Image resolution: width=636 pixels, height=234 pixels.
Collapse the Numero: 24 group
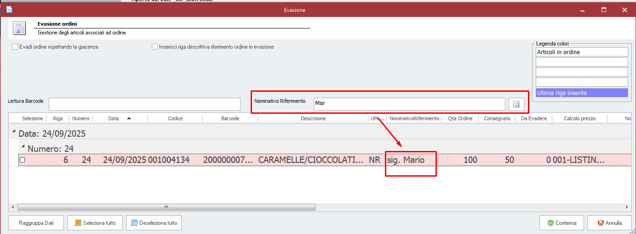[x=23, y=147]
